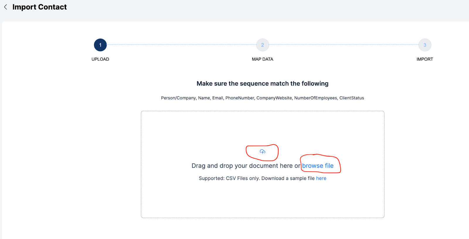Click Person/Company in the field sequence
The image size is (469, 239).
click(178, 98)
